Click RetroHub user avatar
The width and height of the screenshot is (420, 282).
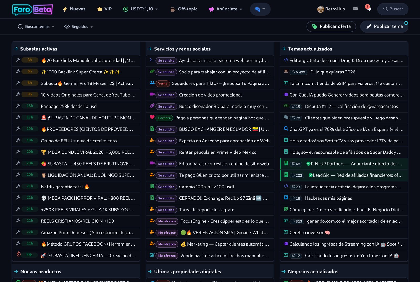click(321, 9)
